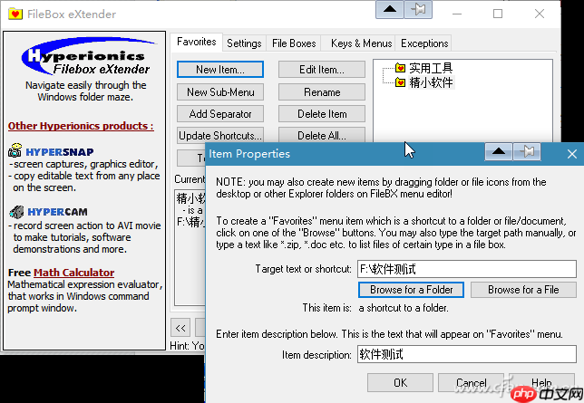The width and height of the screenshot is (584, 403).
Task: Click the roll-up arrow in Item Properties title bar
Action: [x=498, y=152]
